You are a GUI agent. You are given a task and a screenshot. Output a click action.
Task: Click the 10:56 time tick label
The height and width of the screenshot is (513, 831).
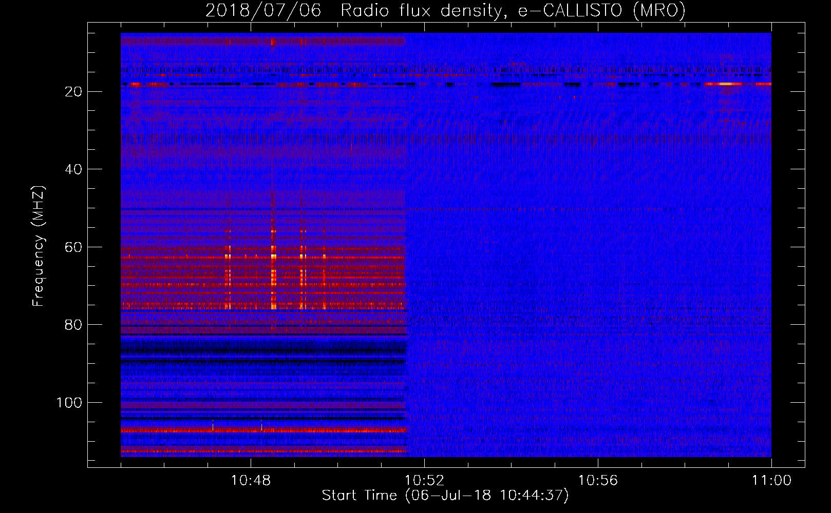pos(598,481)
